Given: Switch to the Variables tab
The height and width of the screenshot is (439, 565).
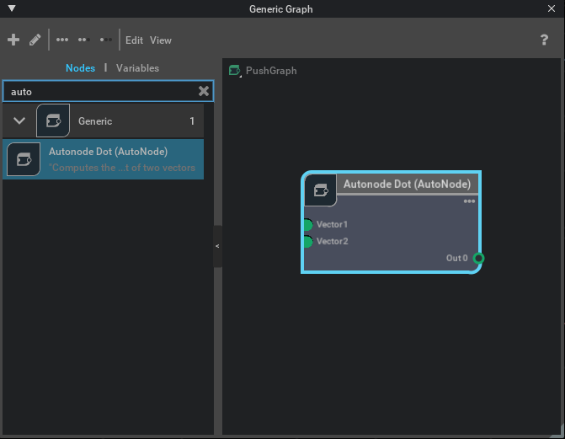Looking at the screenshot, I should 137,67.
